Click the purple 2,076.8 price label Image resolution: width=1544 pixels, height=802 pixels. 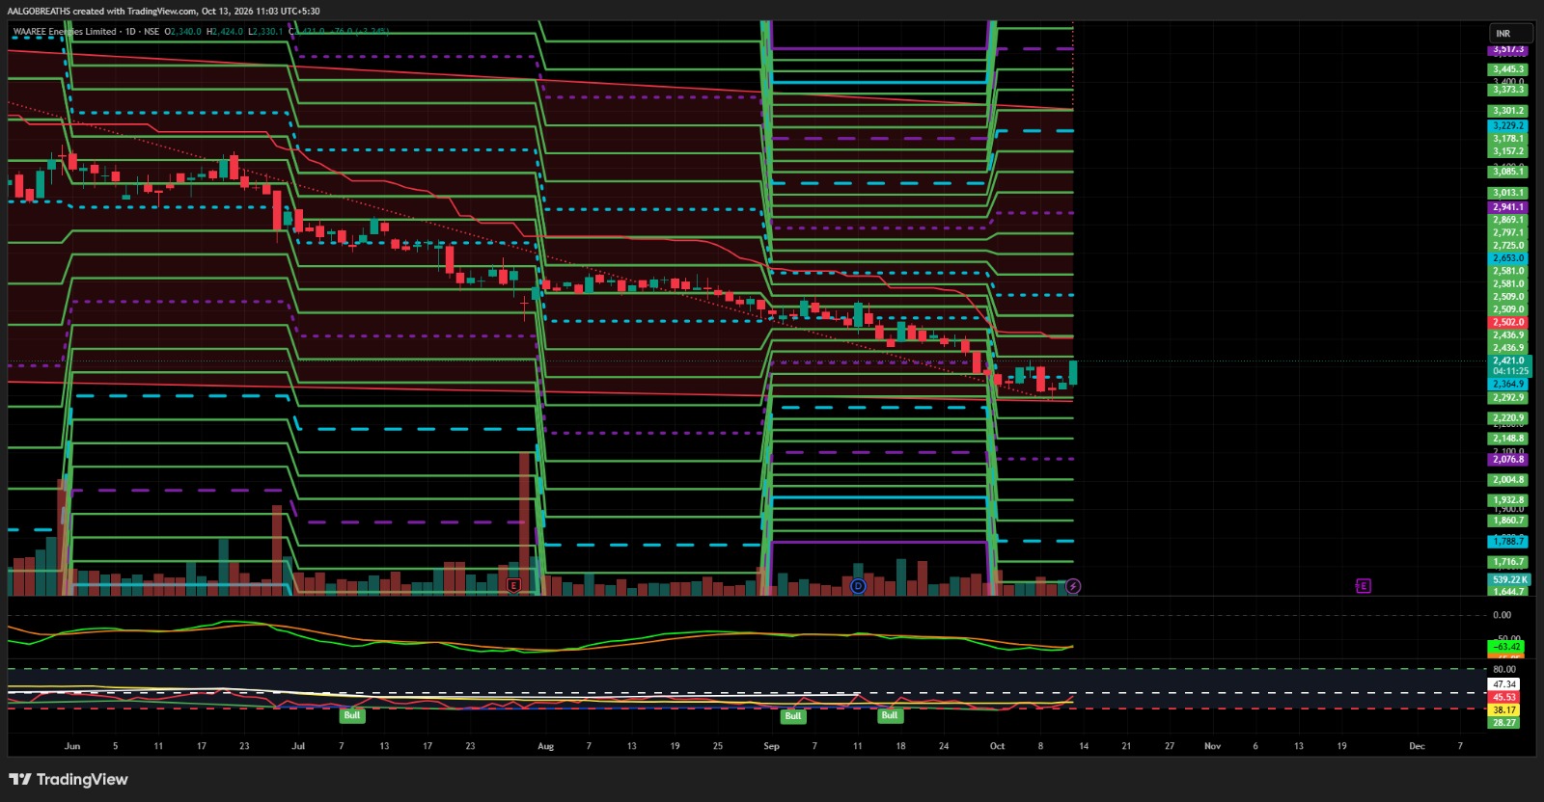click(x=1508, y=459)
